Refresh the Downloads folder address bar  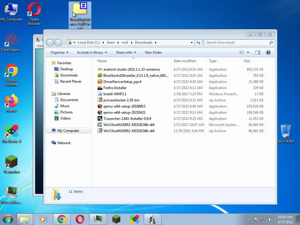(x=198, y=42)
